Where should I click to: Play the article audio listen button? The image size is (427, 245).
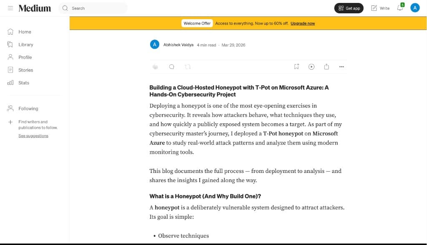[x=311, y=67]
